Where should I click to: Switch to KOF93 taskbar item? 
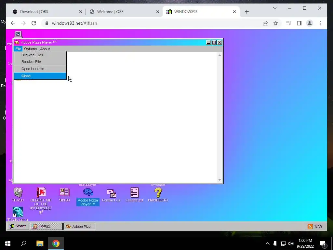tap(46, 227)
